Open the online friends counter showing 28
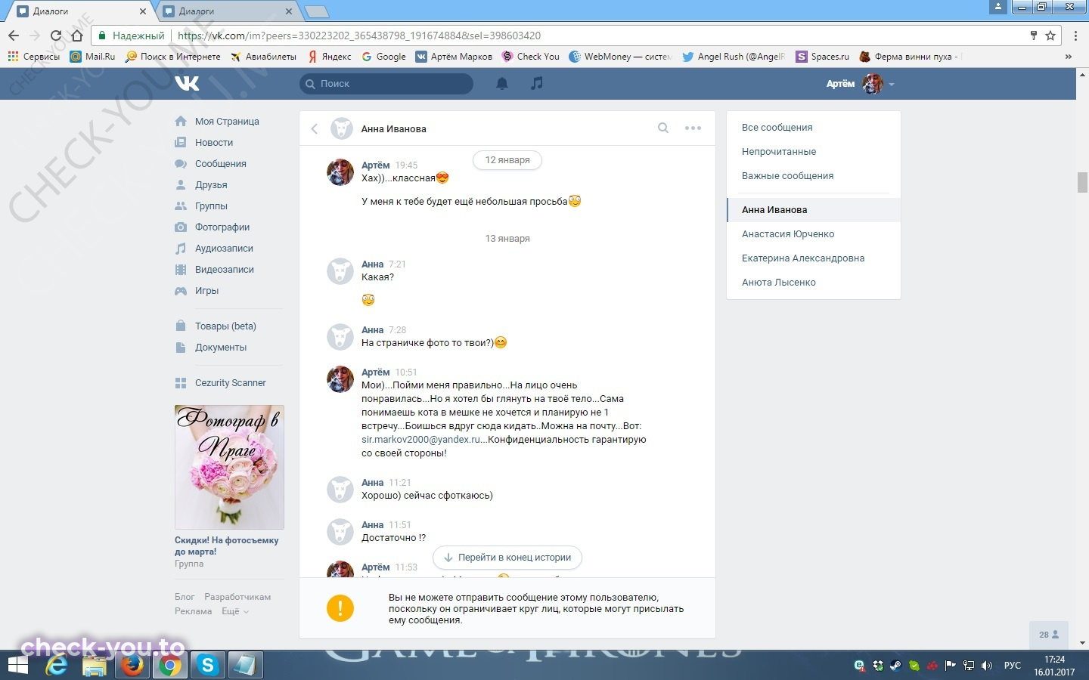This screenshot has width=1089, height=680. (1049, 635)
